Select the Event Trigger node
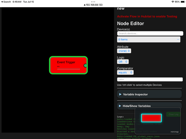Image resolution: width=186 pixels, height=139 pixels. click(68, 65)
